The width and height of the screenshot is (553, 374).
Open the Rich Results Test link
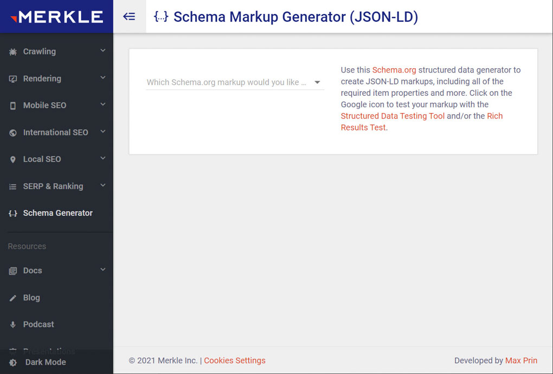[x=422, y=121]
